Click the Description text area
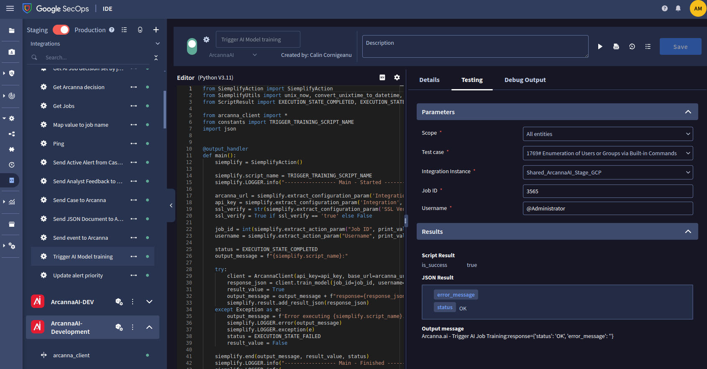Image resolution: width=707 pixels, height=369 pixels. (x=475, y=46)
